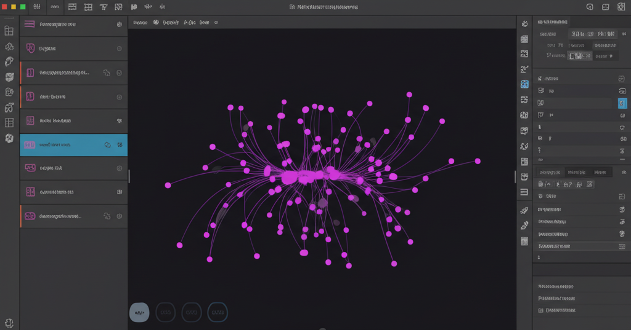This screenshot has height=330, width=631.
Task: Click the second icon from the top in the left sidebar
Action: tap(9, 47)
